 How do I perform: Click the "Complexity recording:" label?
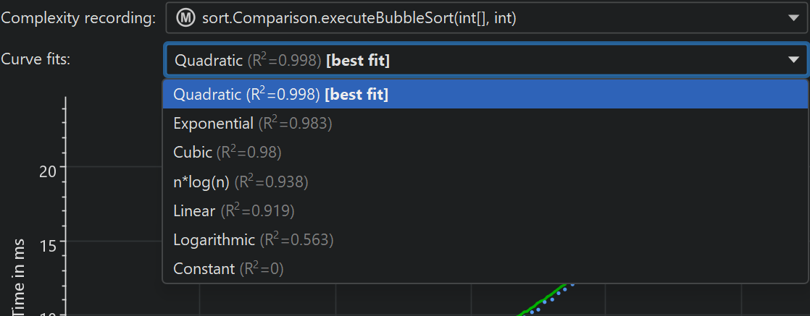click(x=78, y=19)
